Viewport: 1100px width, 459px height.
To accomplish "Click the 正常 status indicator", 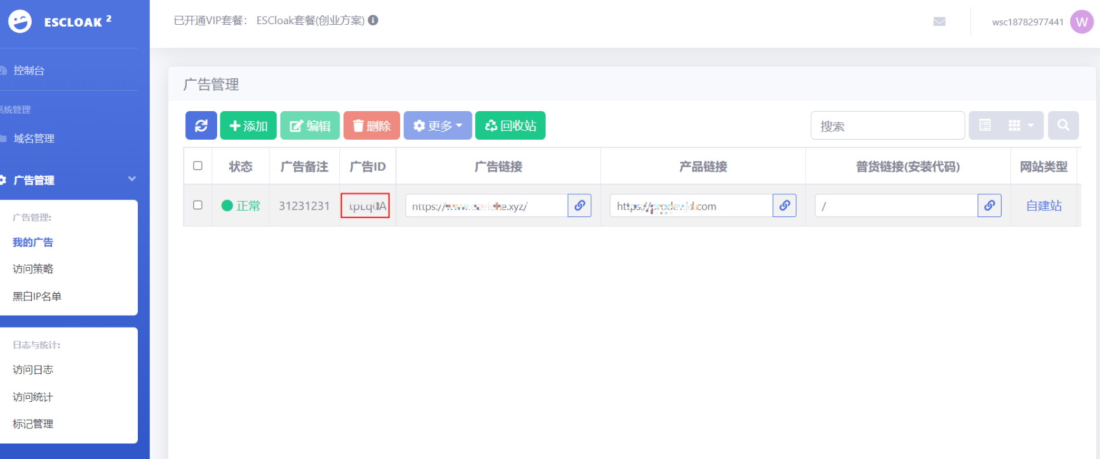I will click(241, 206).
